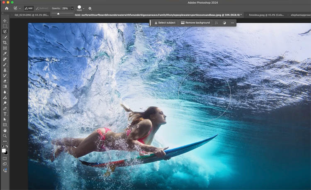This screenshot has height=190, width=311.
Task: Click the flag icon in contextual bar
Action: pyautogui.click(x=216, y=23)
